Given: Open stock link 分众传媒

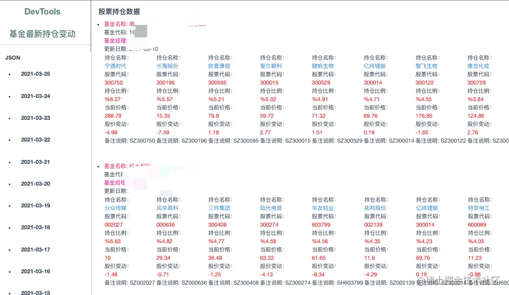Looking at the screenshot, I should (x=116, y=208).
